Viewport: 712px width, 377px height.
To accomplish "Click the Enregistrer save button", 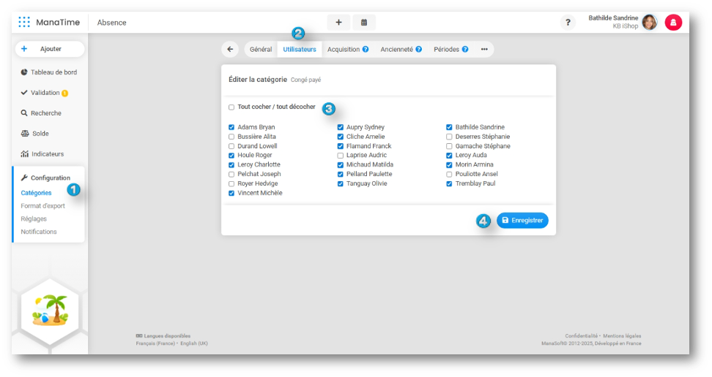I will (x=522, y=220).
